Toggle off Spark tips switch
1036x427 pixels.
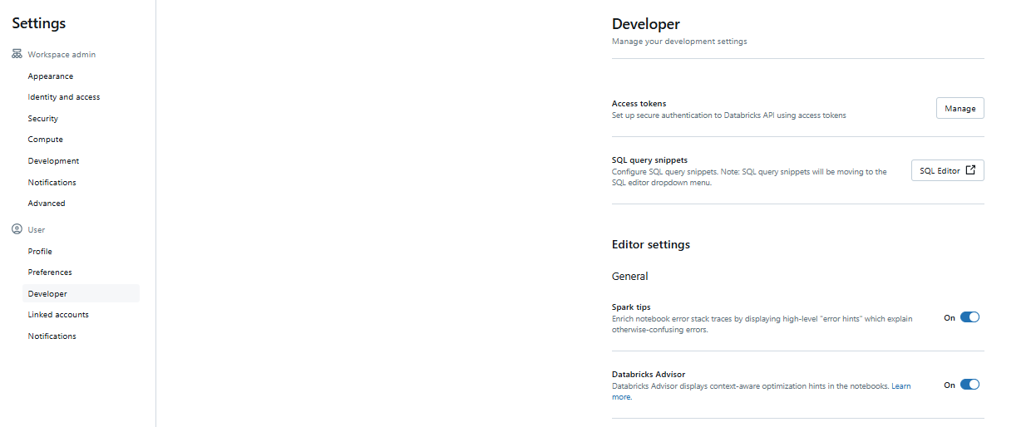click(x=969, y=317)
